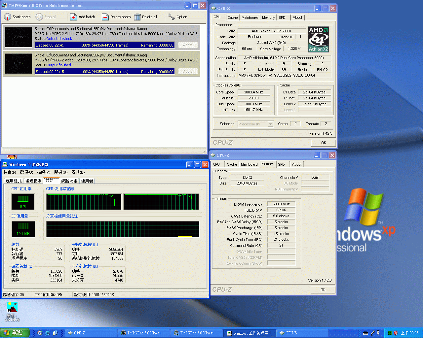The image size is (423, 338).
Task: Switch to CPU tab in CPU-Z memory window
Action: (x=216, y=164)
